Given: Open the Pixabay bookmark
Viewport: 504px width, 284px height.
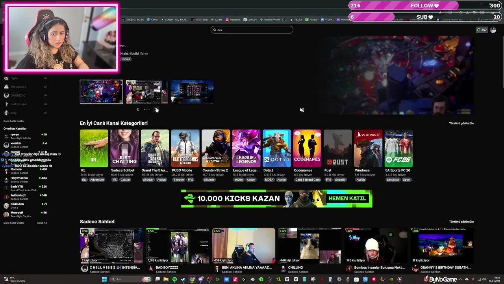Looking at the screenshot, I should 311,19.
